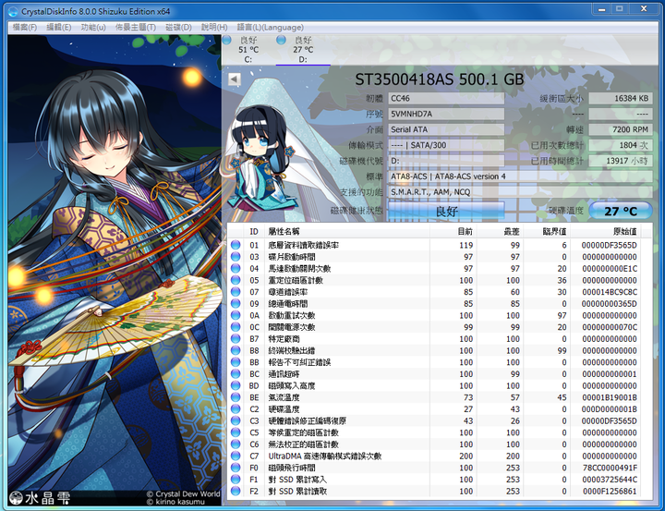Click the status icon for attribute BE

[x=236, y=397]
